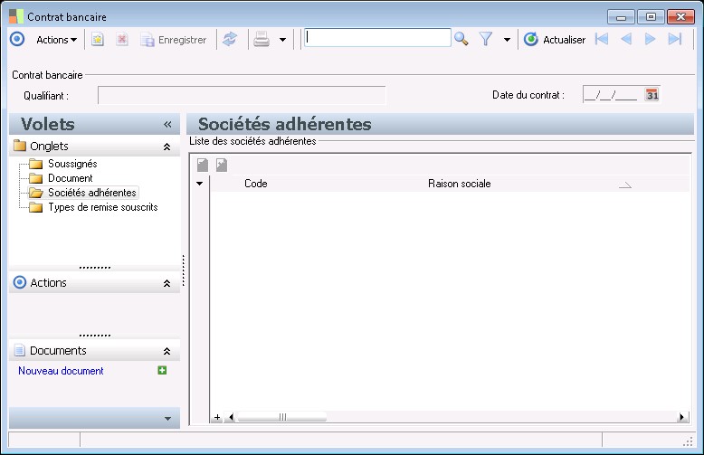Screen dimensions: 704x455
Task: Select the Sociétés adhérentes tree item
Action: tap(92, 193)
